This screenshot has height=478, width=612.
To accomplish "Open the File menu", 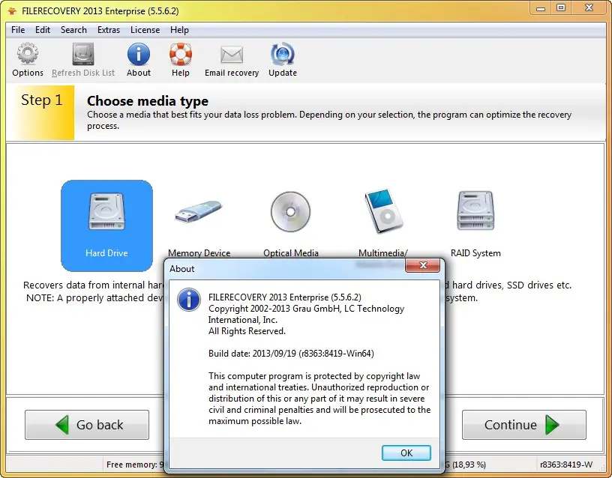I will point(18,30).
